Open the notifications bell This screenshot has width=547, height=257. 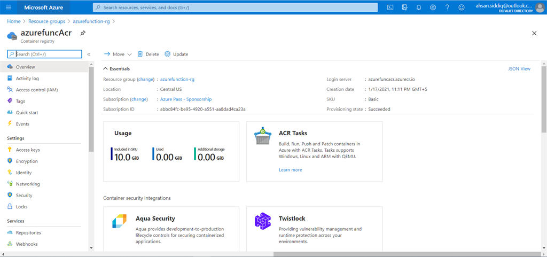click(x=419, y=7)
